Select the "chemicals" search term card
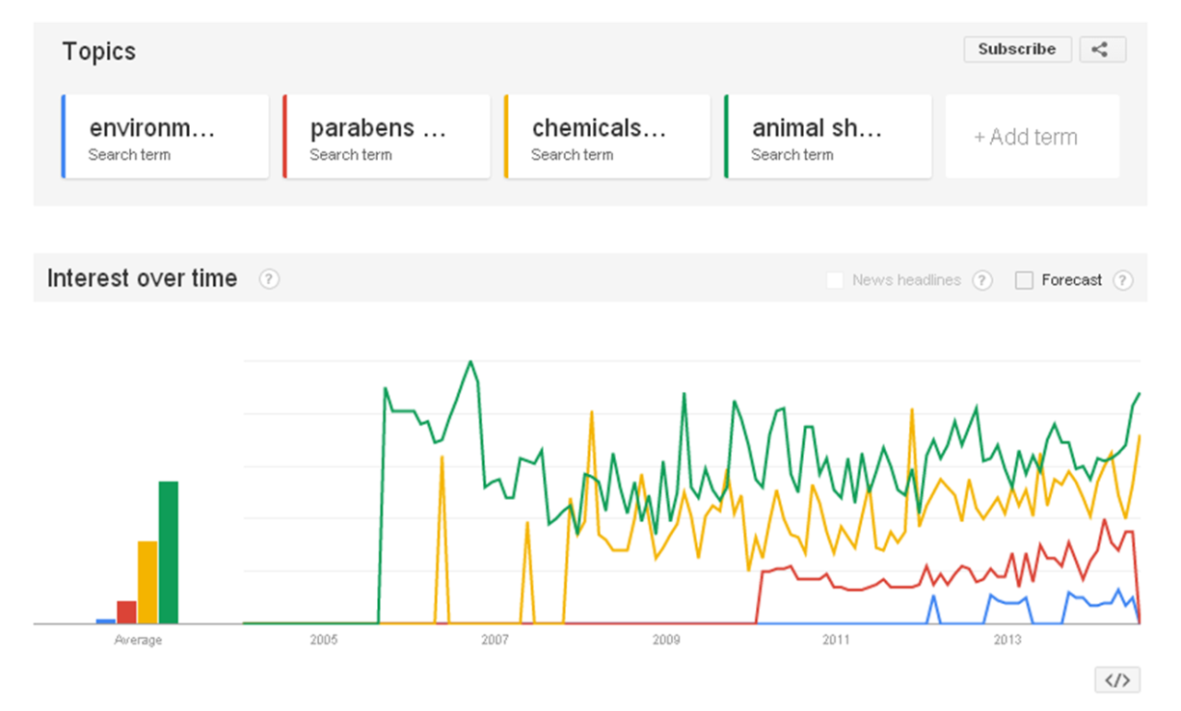This screenshot has width=1181, height=711. (605, 136)
